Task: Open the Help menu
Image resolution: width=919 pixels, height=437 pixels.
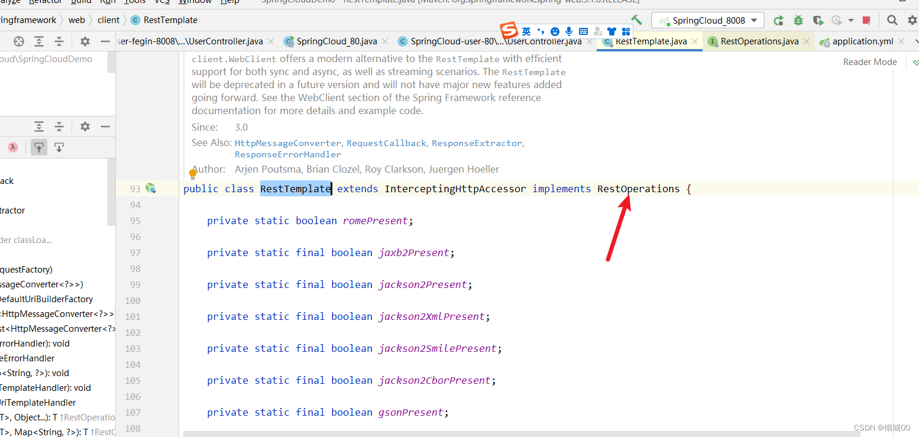Action: [x=229, y=2]
